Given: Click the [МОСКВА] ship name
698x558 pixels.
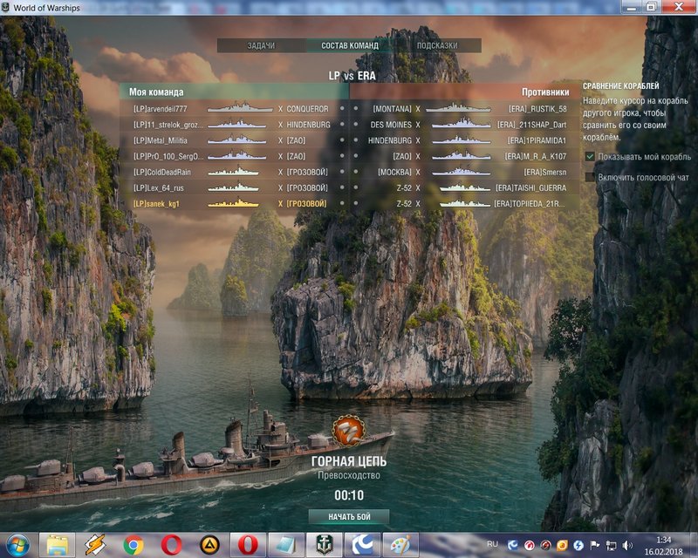Looking at the screenshot, I should click(395, 173).
